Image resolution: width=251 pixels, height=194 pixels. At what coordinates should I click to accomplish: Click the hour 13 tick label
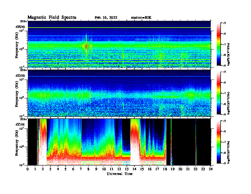(127, 169)
